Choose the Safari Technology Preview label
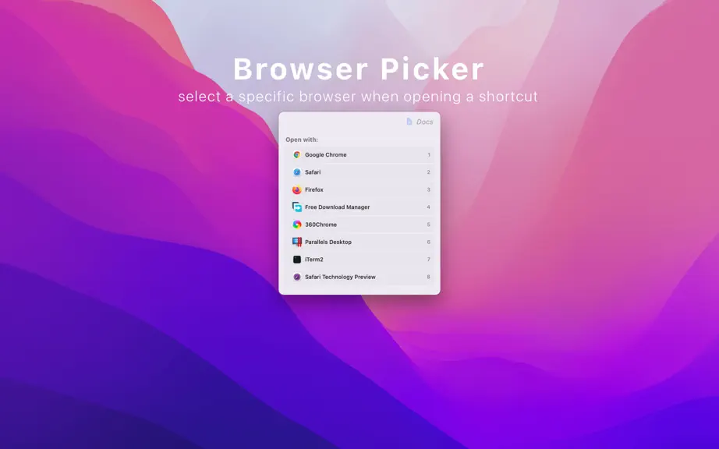This screenshot has height=449, width=719. [340, 277]
